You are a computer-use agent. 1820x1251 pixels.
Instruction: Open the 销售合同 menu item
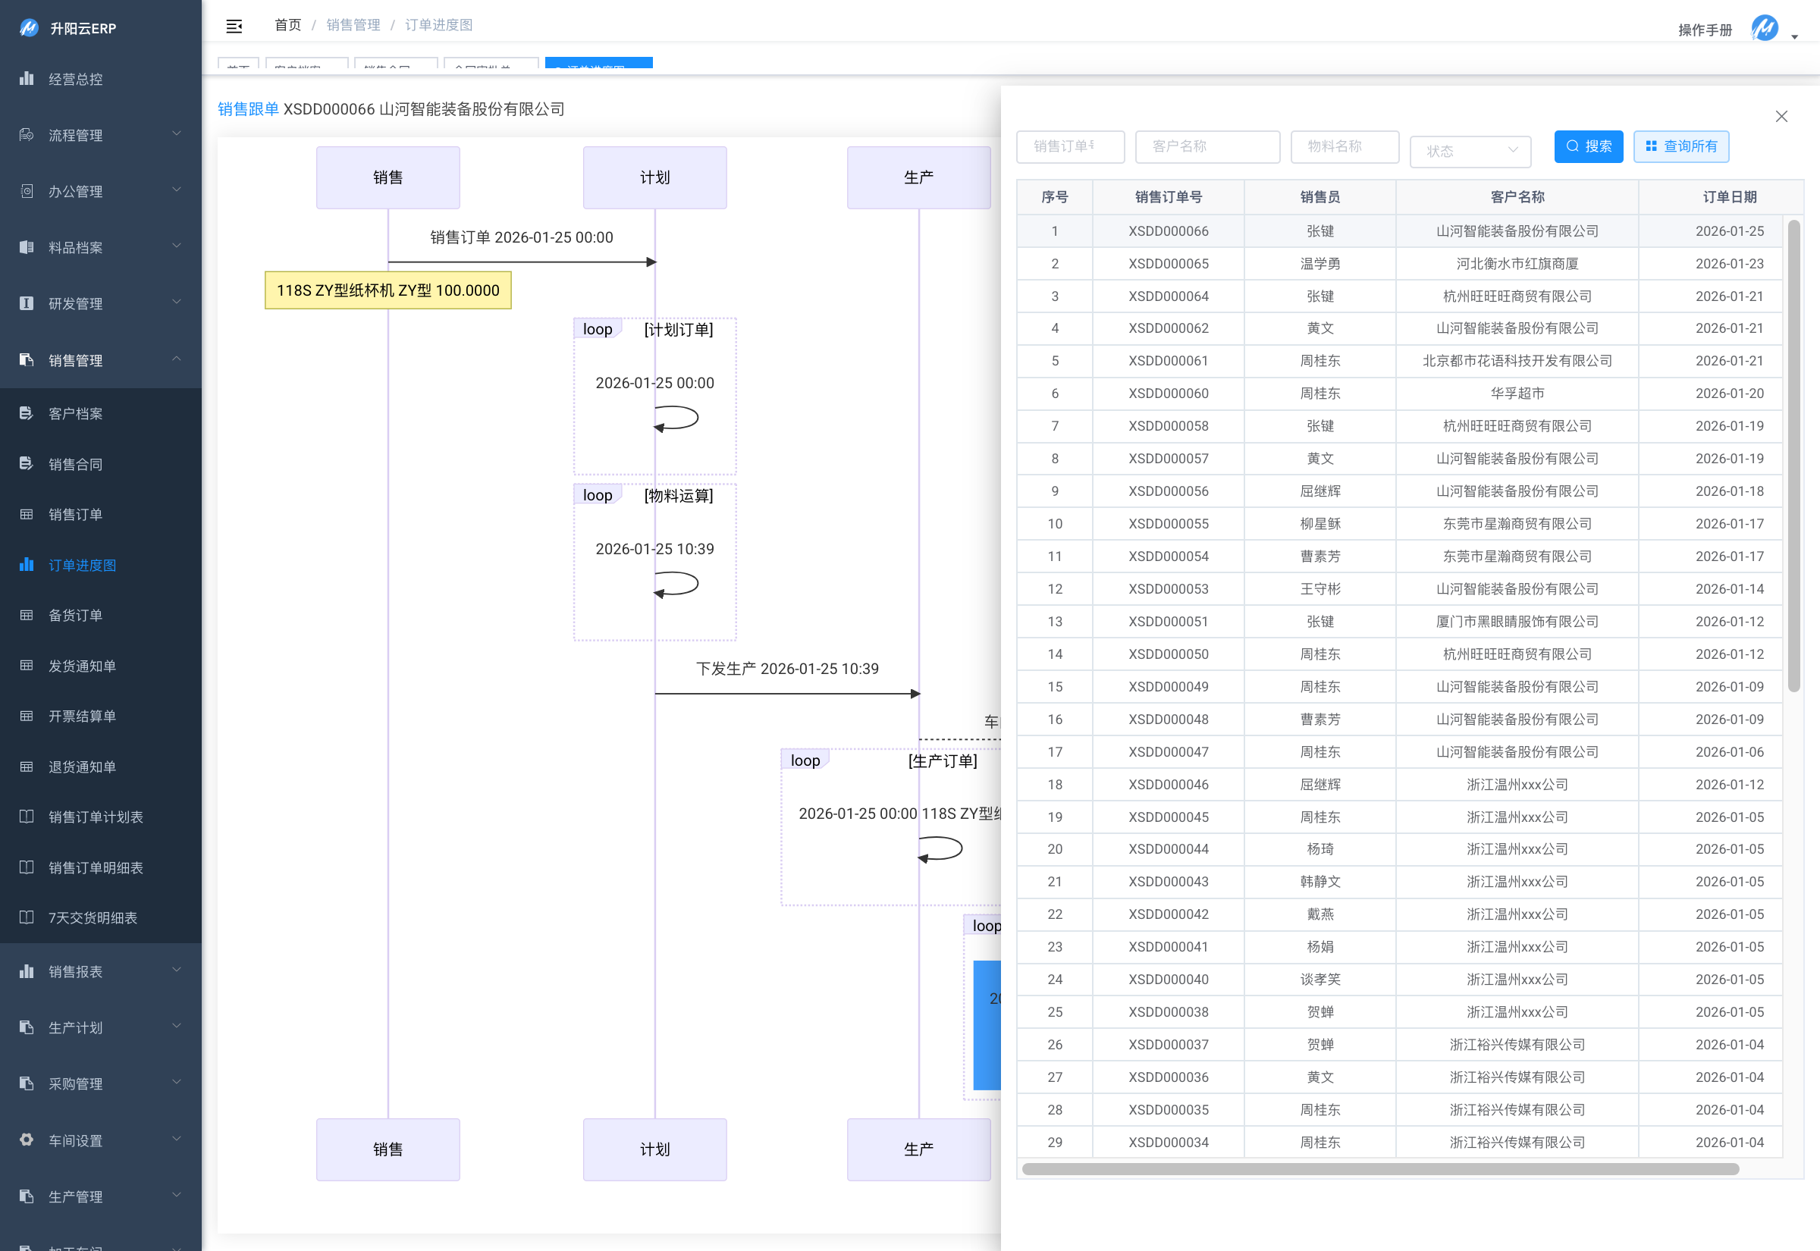tap(76, 464)
